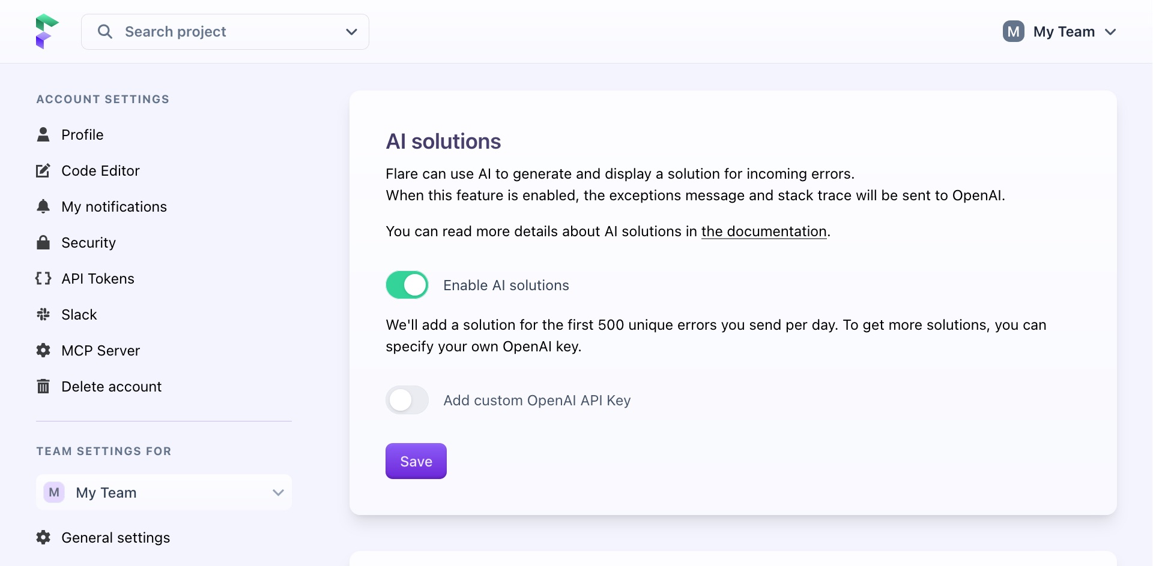The height and width of the screenshot is (566, 1153).
Task: Select My notifications in Account Settings
Action: point(114,206)
